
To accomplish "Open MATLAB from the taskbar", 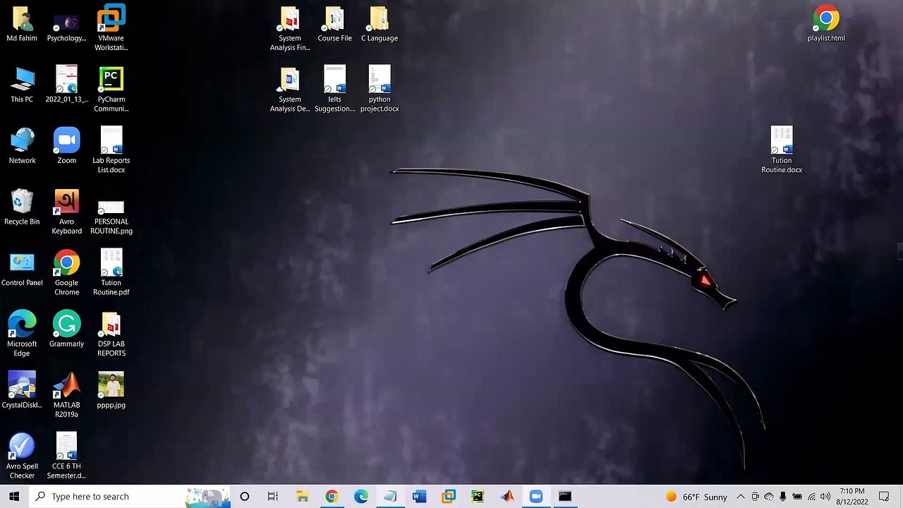I will pos(507,497).
